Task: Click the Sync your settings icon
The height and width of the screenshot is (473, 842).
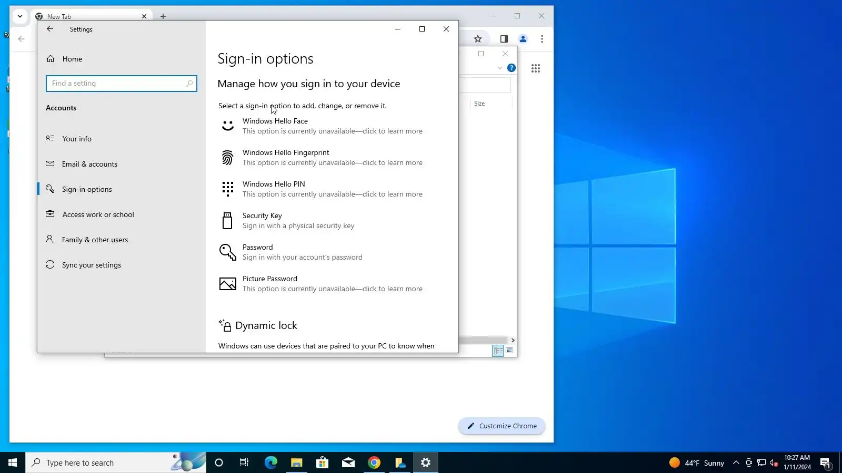Action: point(50,264)
